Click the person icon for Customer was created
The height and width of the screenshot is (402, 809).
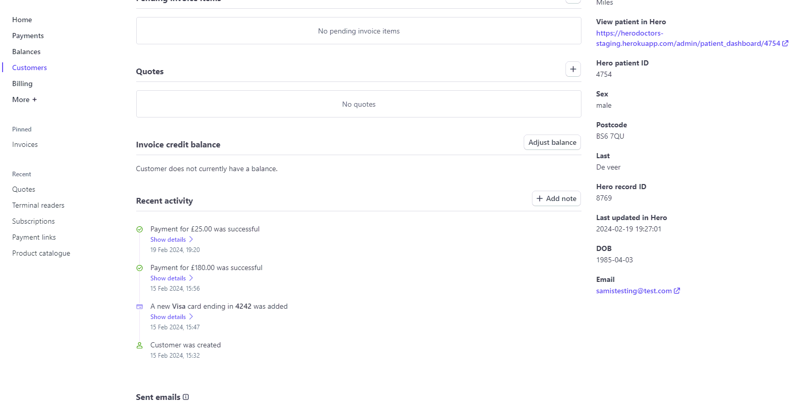[139, 345]
